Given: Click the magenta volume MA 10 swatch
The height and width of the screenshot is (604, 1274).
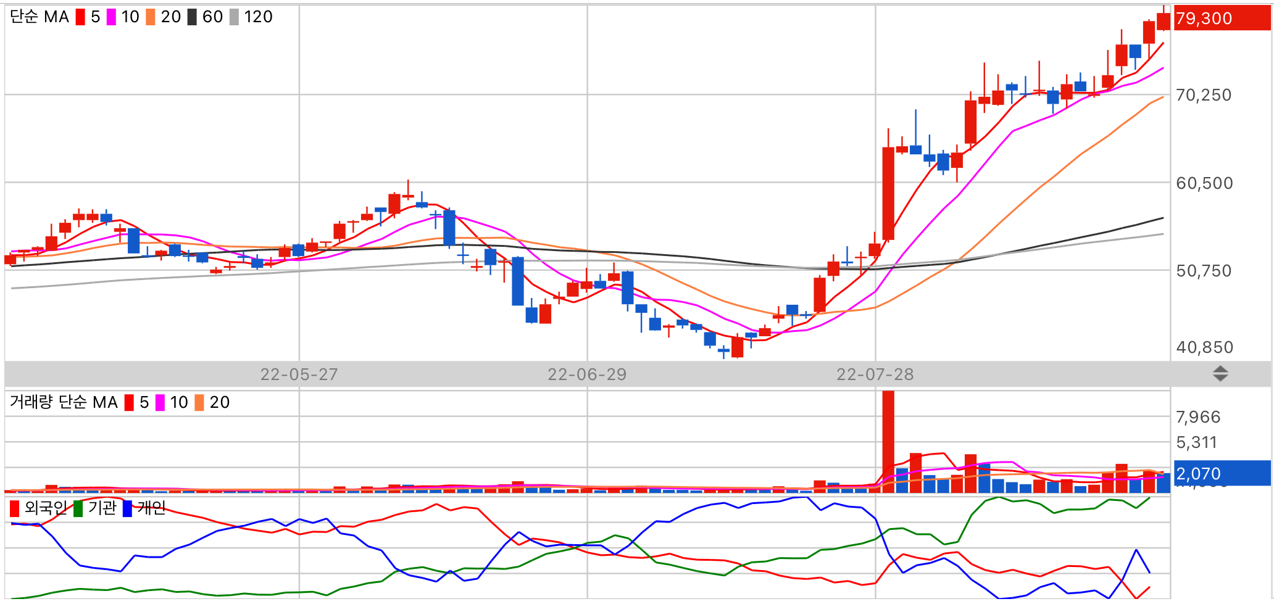Looking at the screenshot, I should [160, 403].
